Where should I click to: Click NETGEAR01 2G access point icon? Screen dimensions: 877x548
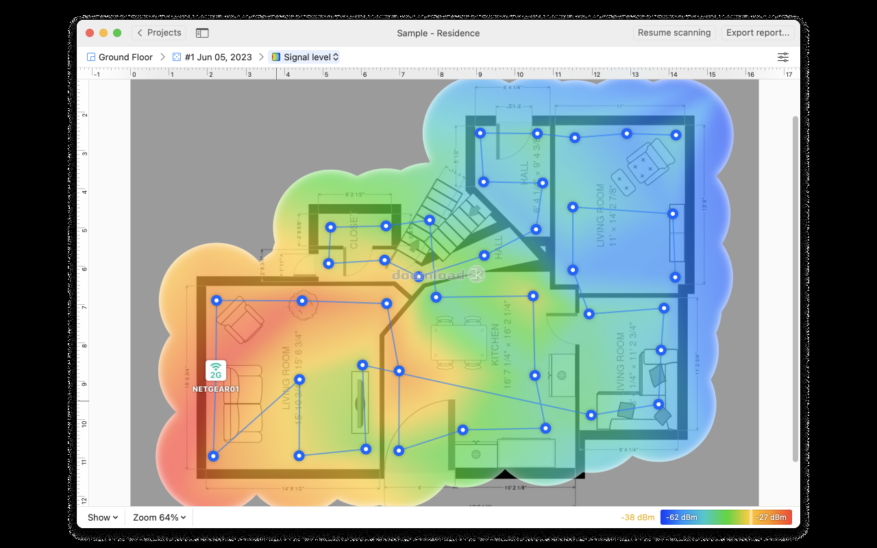[x=216, y=371]
